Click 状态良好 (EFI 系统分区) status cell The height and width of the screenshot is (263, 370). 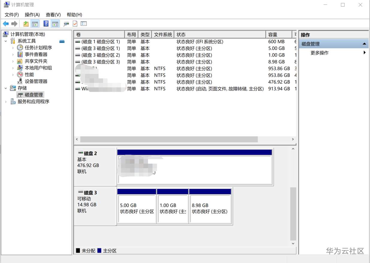(x=200, y=42)
